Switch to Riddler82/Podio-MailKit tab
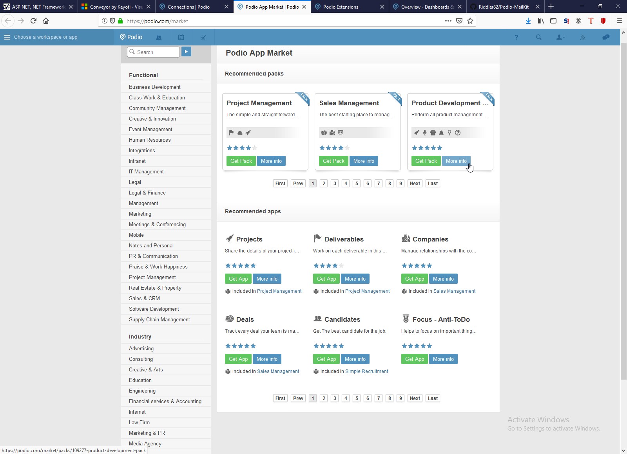This screenshot has width=627, height=454. click(505, 7)
